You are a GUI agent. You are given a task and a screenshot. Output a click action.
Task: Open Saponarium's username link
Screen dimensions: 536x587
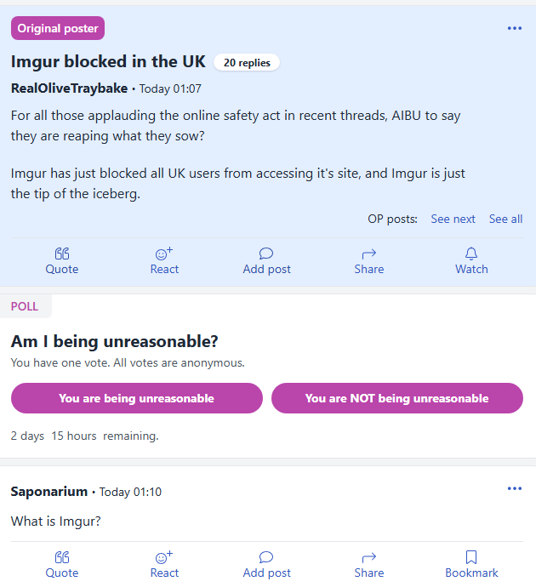(x=49, y=492)
